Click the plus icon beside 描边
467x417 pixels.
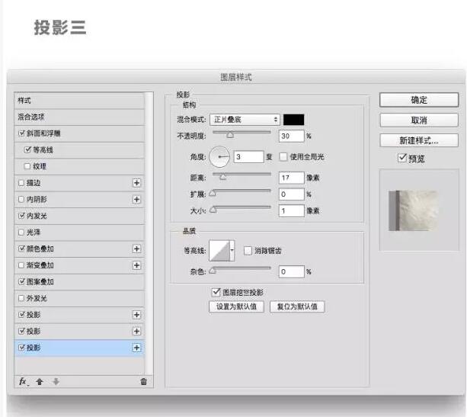[x=136, y=183]
